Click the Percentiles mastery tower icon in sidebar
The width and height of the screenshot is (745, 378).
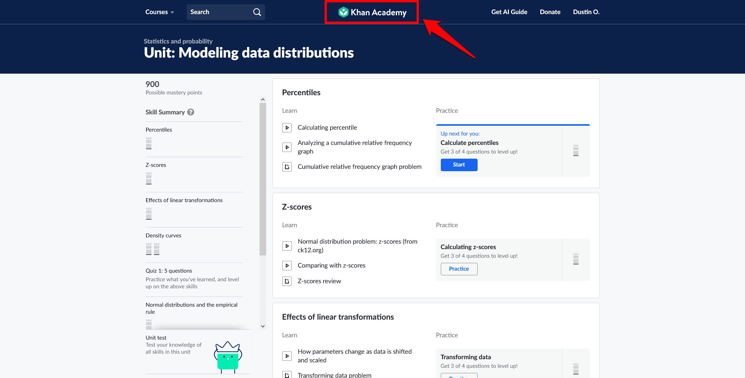tap(149, 143)
